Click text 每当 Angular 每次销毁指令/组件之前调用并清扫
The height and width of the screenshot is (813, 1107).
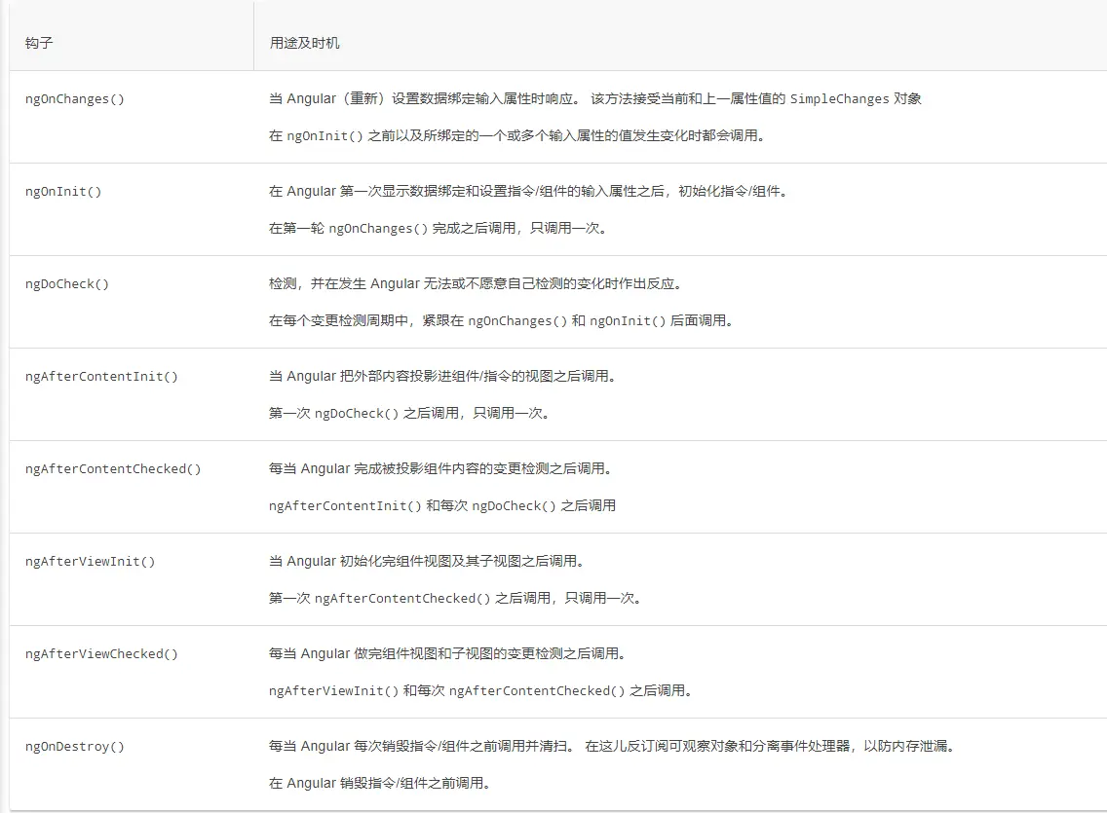pos(422,746)
